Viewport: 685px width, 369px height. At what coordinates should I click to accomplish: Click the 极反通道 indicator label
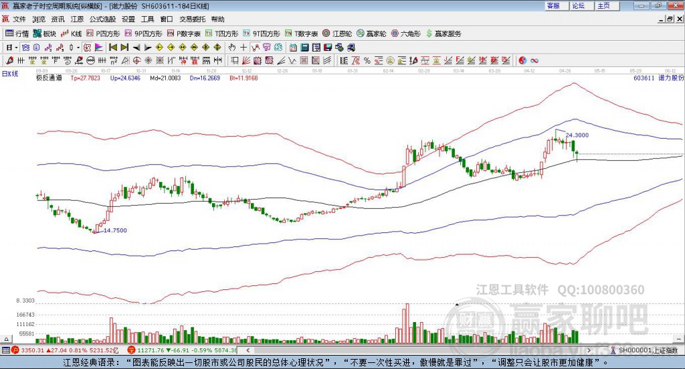click(x=49, y=78)
